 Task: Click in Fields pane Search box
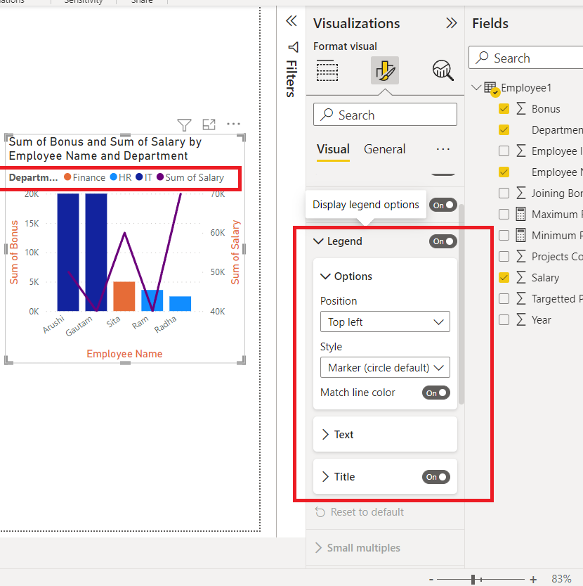coord(525,58)
